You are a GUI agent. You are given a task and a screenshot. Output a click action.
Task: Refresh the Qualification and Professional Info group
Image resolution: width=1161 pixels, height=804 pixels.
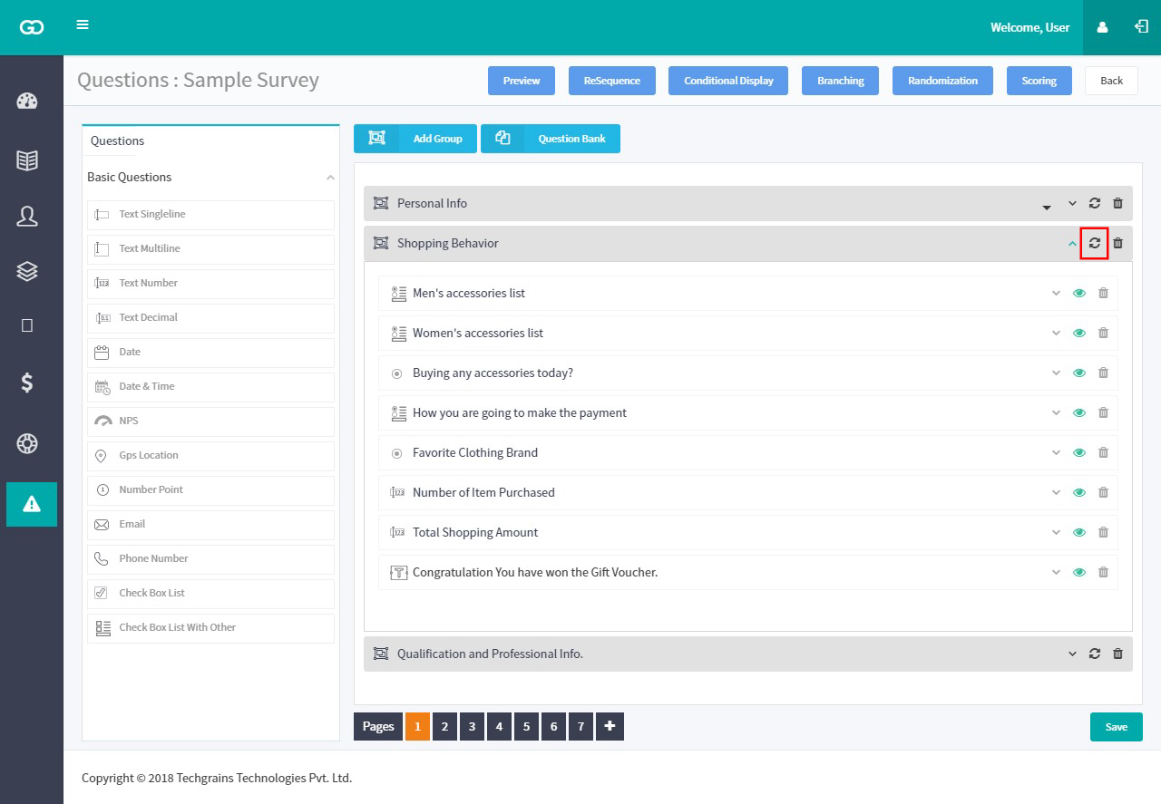tap(1095, 654)
